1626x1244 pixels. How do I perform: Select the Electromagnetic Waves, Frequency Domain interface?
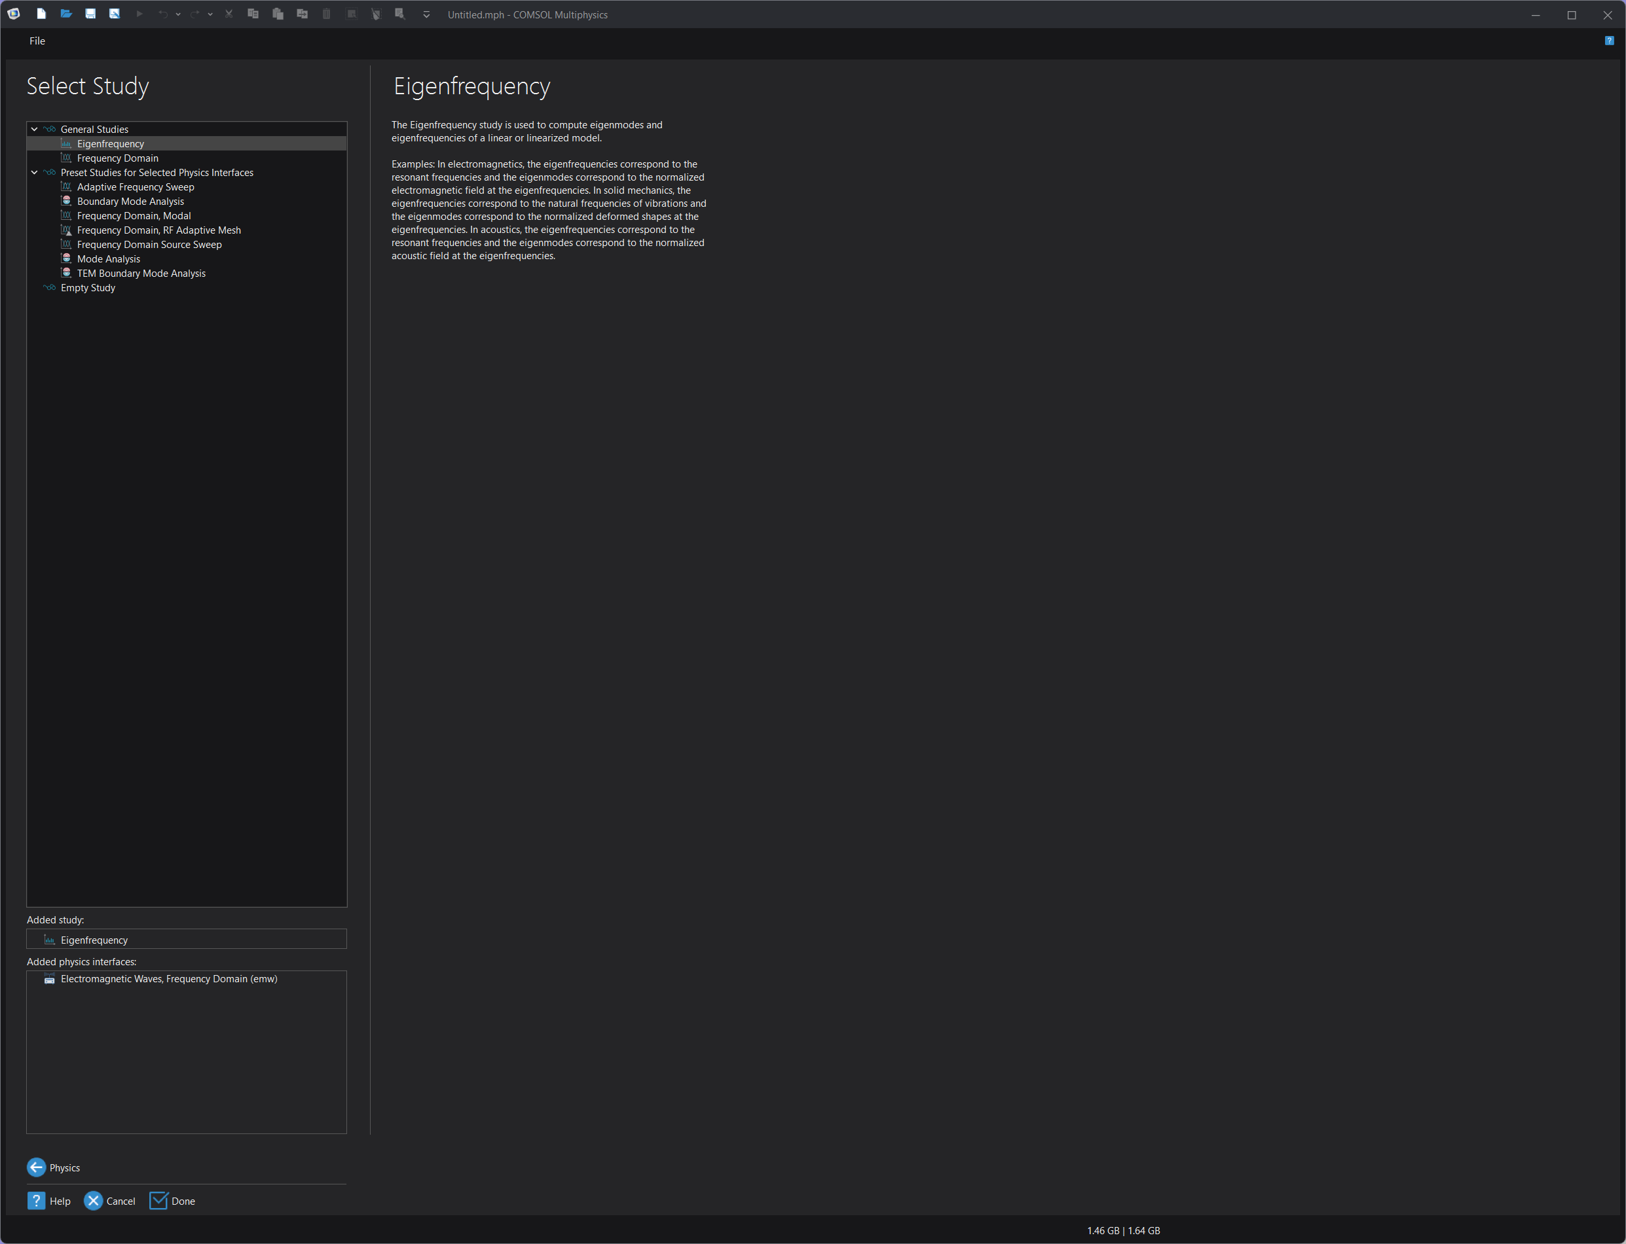click(x=168, y=979)
